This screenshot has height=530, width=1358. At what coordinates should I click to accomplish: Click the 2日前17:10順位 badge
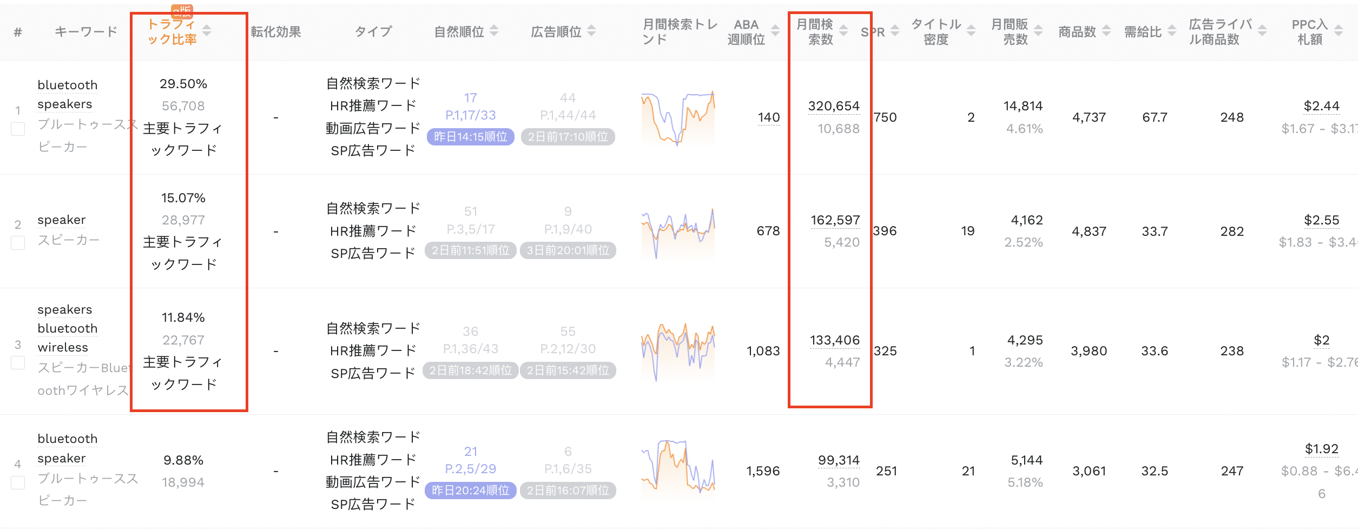568,137
